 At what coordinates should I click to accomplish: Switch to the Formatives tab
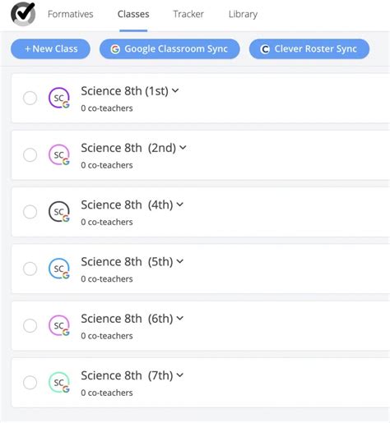coord(71,14)
